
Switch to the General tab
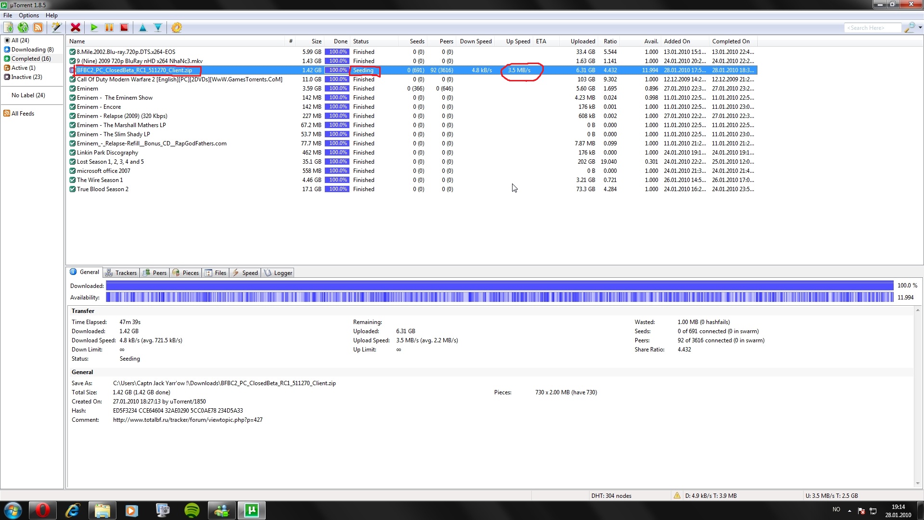[85, 272]
